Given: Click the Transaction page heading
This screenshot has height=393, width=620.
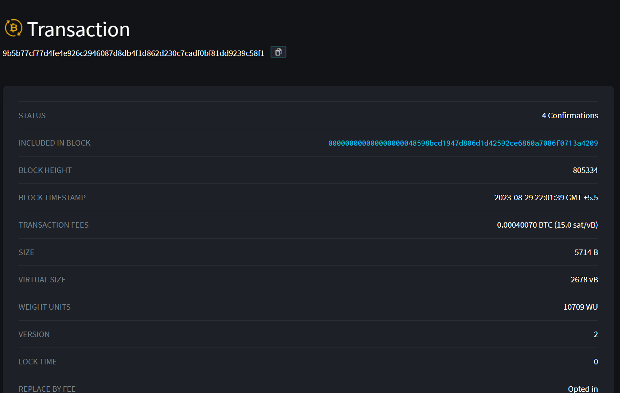Looking at the screenshot, I should coord(78,29).
